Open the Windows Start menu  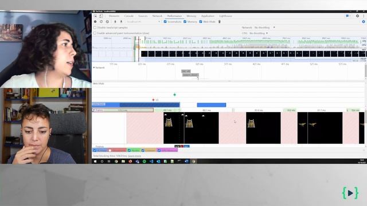pyautogui.click(x=95, y=161)
